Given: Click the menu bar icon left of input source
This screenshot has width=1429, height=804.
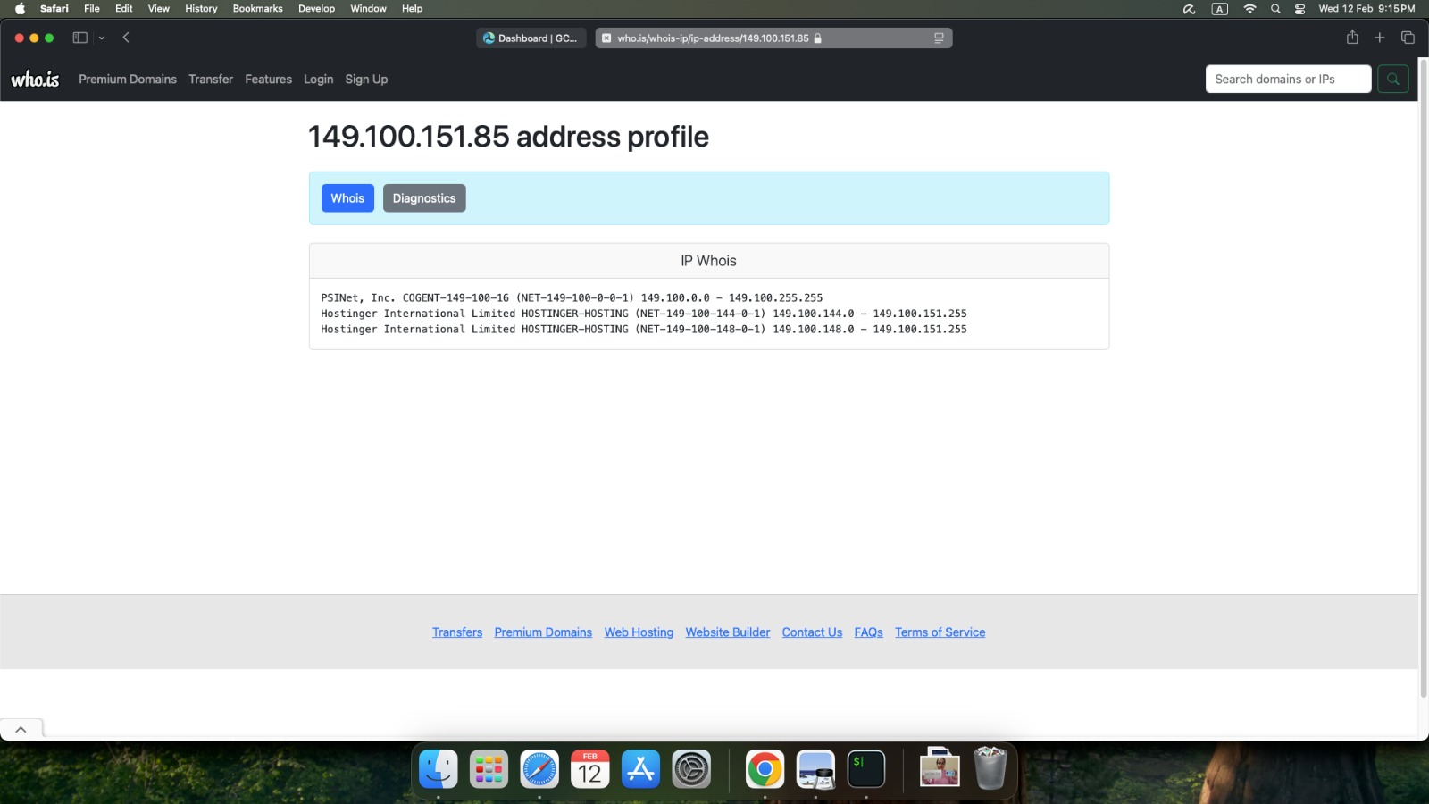Looking at the screenshot, I should [x=1189, y=8].
